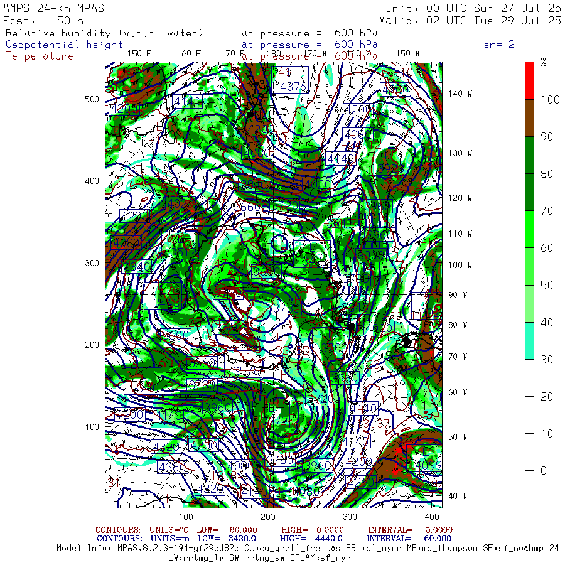Click the '100 W' longitude label
The image size is (565, 565).
(460, 265)
